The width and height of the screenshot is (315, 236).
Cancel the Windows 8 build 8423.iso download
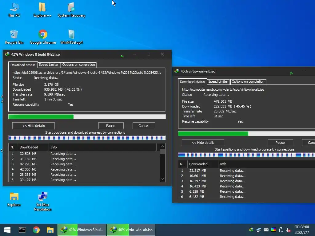(x=143, y=126)
